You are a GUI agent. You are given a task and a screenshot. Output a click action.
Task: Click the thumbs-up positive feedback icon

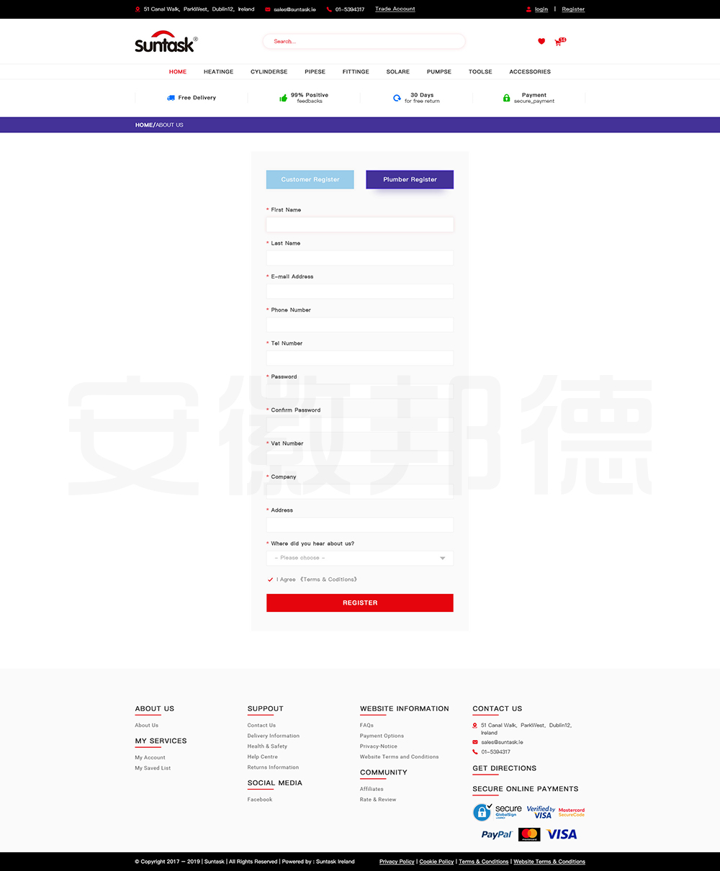284,98
